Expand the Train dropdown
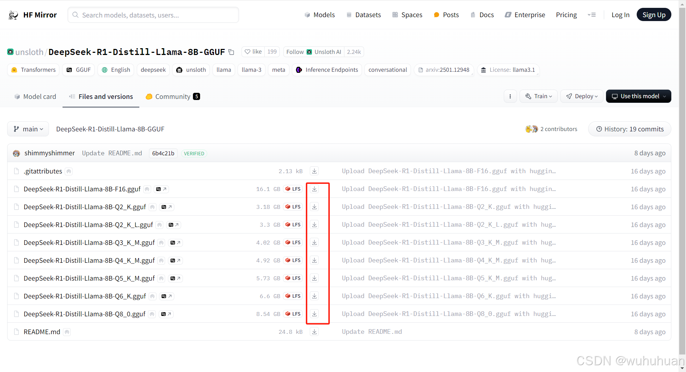 pyautogui.click(x=538, y=96)
